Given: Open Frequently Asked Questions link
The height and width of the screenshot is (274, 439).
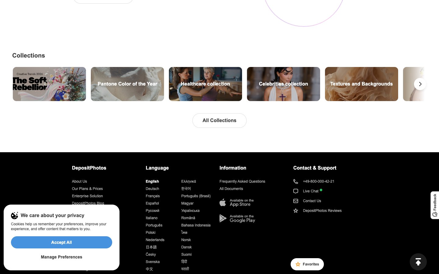Looking at the screenshot, I should pos(242,181).
